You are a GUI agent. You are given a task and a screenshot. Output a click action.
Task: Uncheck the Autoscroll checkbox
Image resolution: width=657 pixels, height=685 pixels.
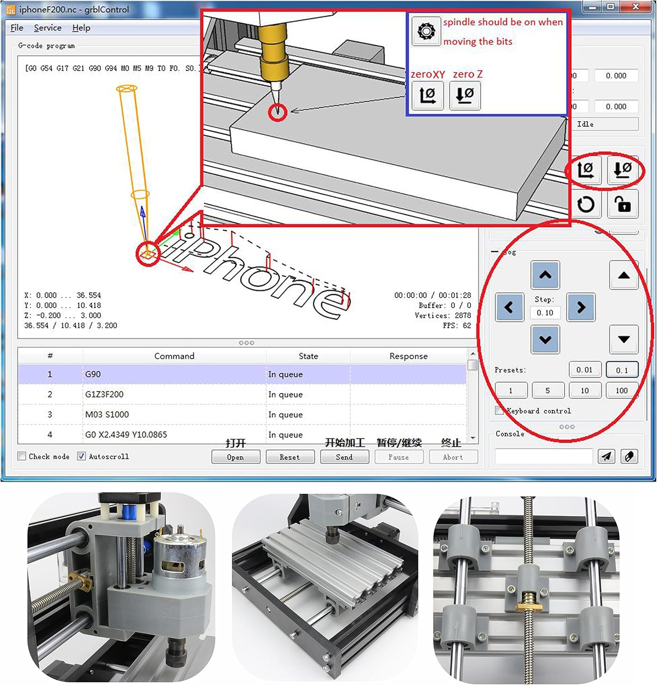81,456
